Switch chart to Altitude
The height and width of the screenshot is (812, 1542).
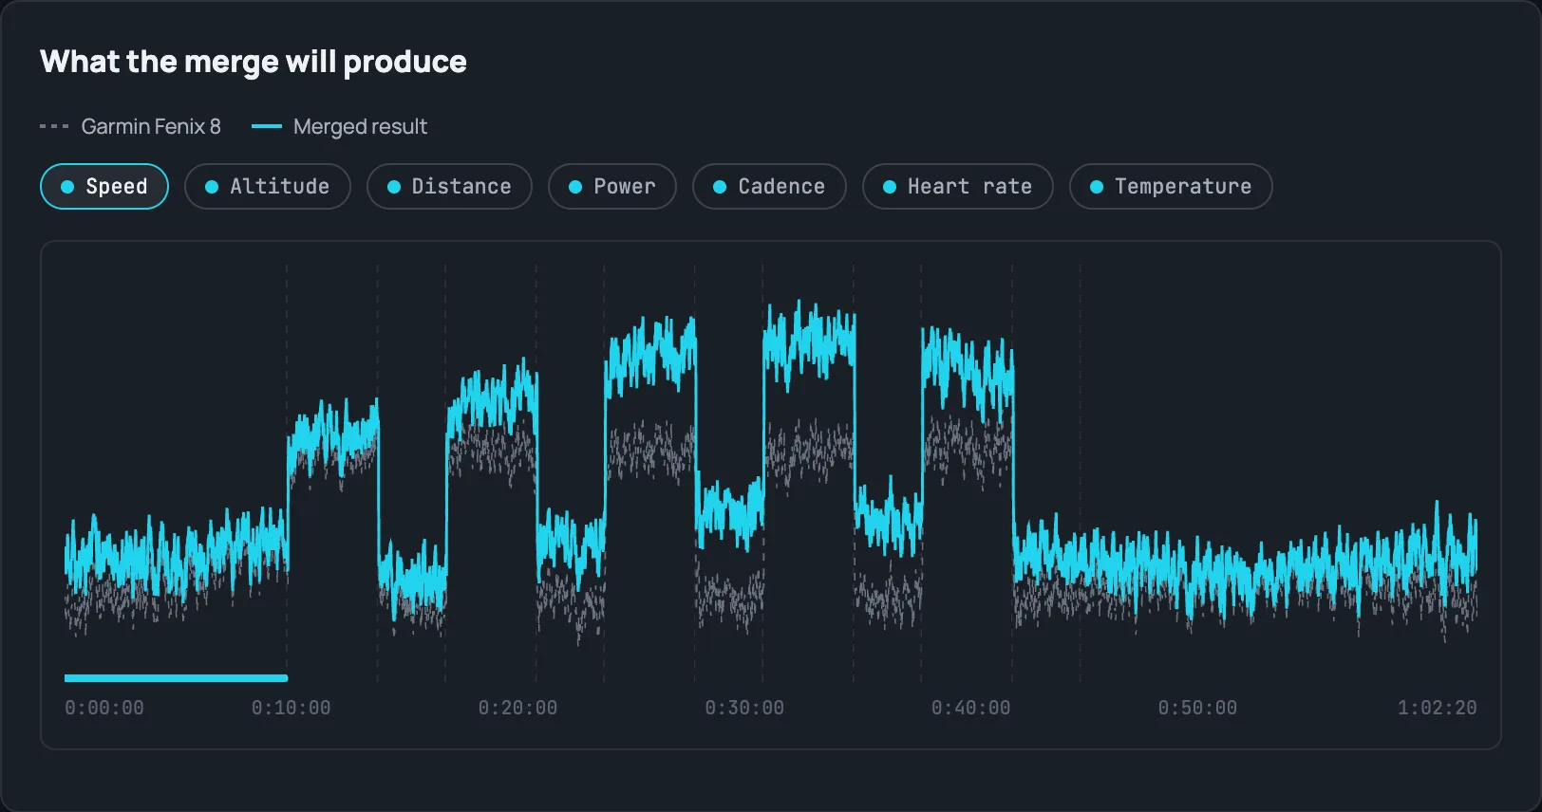(x=268, y=187)
